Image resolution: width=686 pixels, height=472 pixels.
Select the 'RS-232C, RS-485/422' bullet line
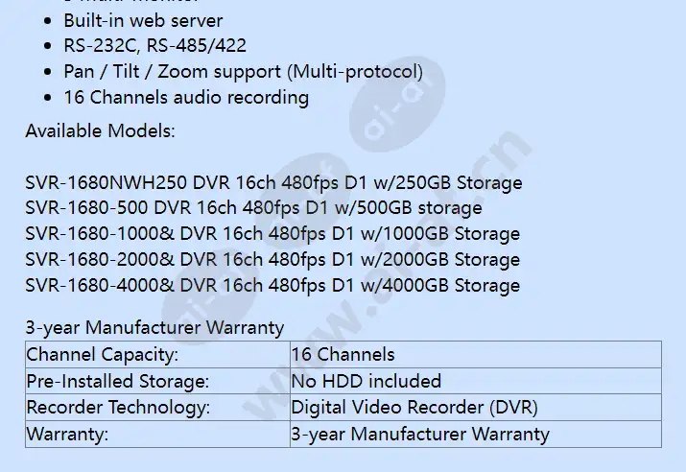[x=154, y=45]
